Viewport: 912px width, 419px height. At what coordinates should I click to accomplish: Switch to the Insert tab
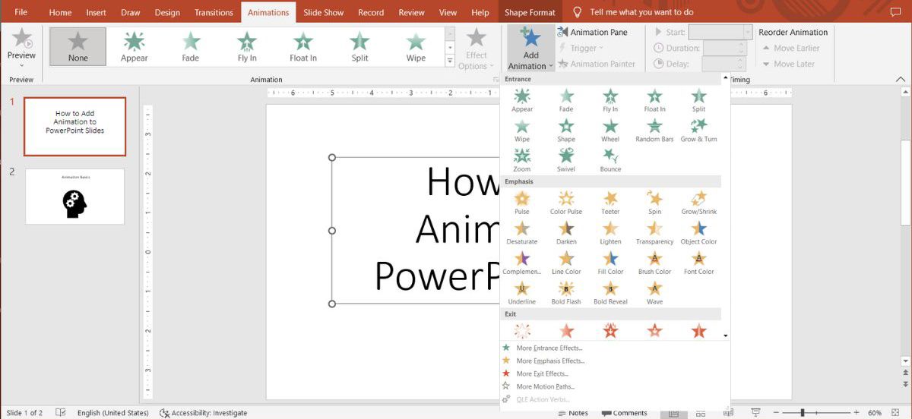point(96,12)
